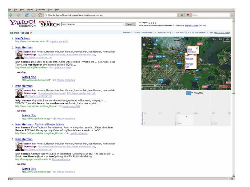Open the first result Ivan's blog

pyautogui.click(x=22, y=38)
